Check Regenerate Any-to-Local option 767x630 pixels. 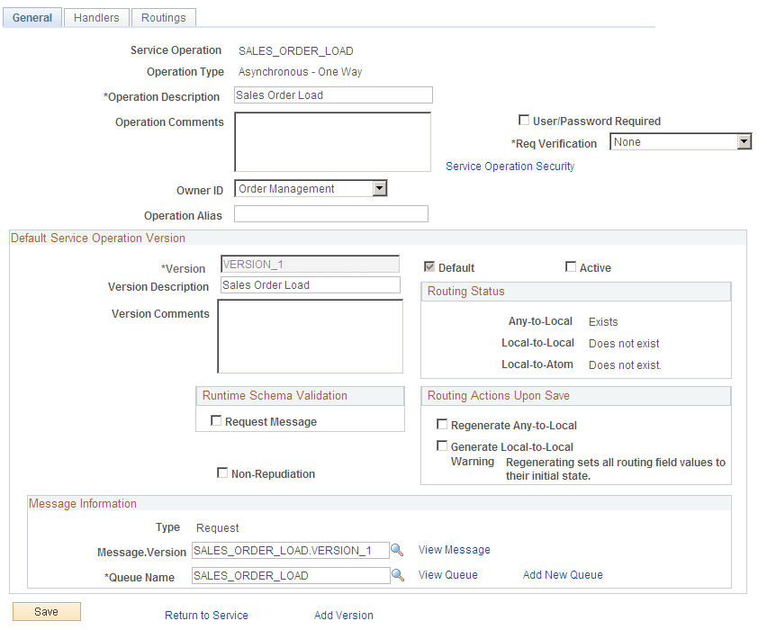point(440,423)
